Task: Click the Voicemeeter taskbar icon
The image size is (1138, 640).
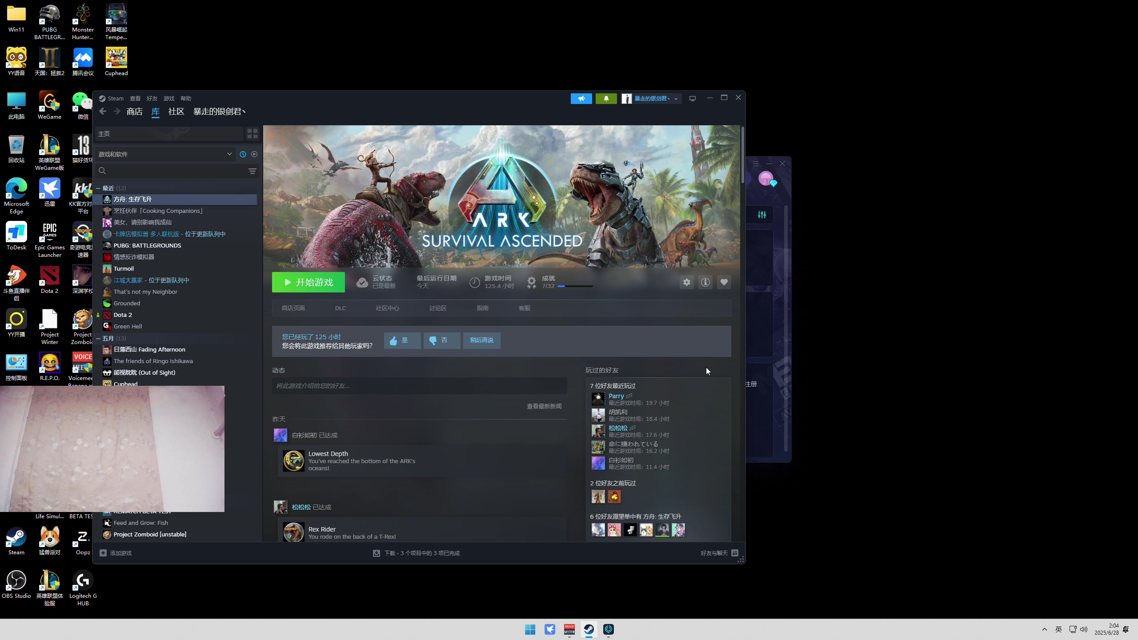Action: (569, 629)
